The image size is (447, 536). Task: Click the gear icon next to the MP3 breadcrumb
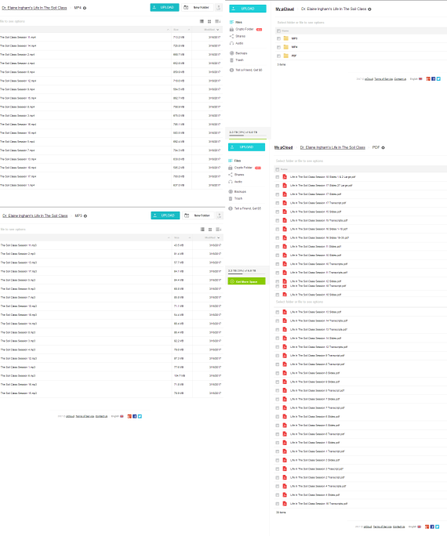[85, 216]
